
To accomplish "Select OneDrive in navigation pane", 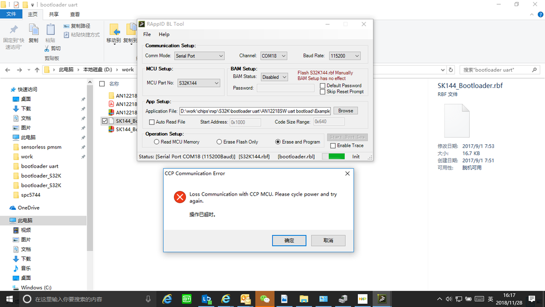I will point(28,208).
